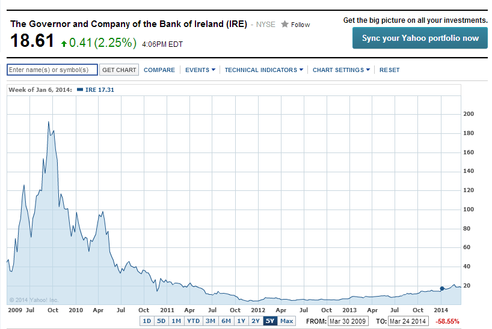Select the 1Y time range
The width and height of the screenshot is (492, 329).
click(241, 321)
